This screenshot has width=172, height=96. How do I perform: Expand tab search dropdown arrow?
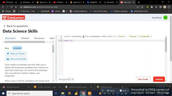point(150,2)
